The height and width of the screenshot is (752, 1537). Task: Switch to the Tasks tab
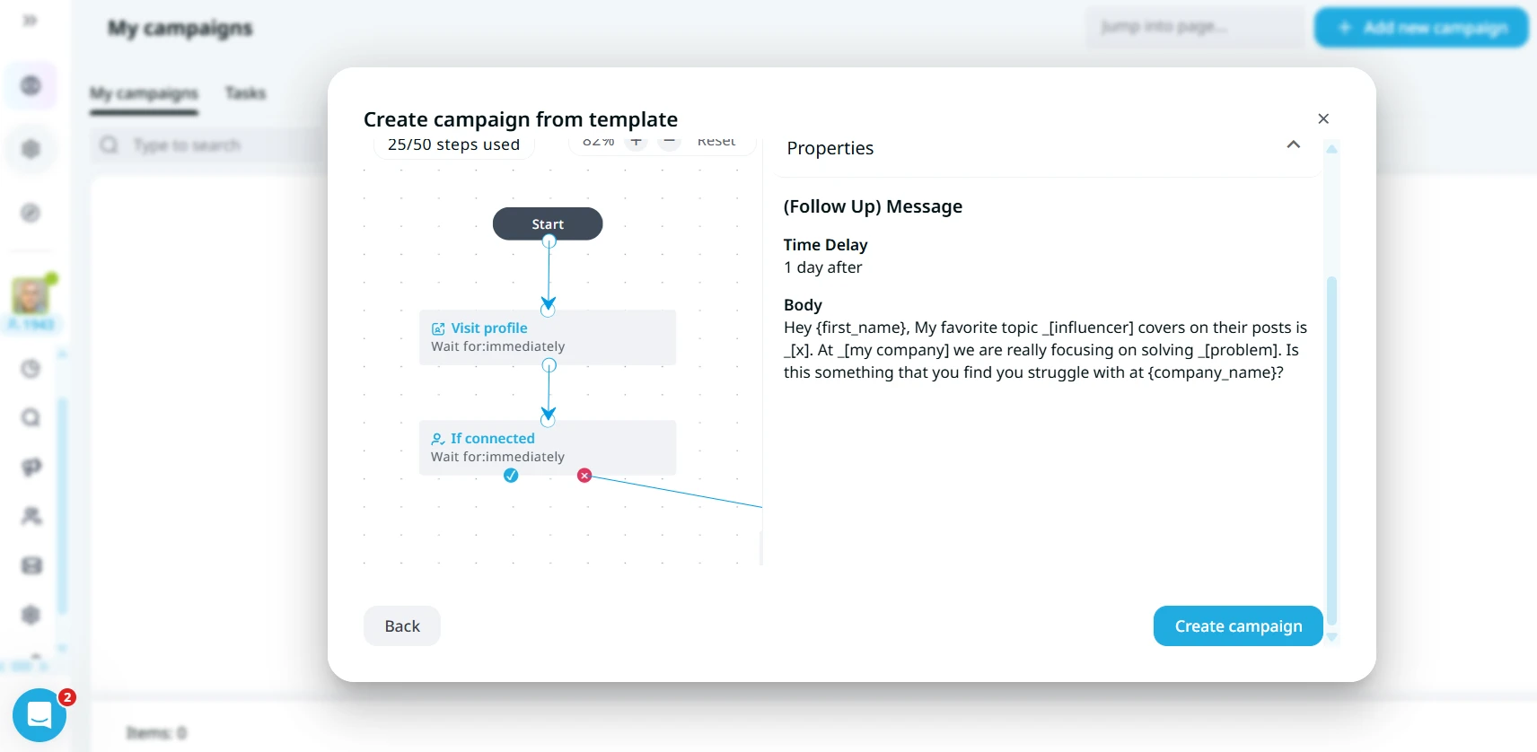(x=246, y=92)
